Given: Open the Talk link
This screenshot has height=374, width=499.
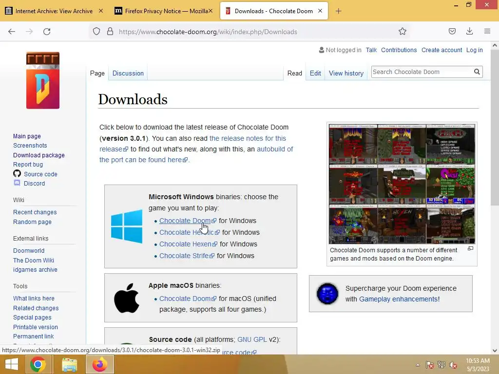Looking at the screenshot, I should (371, 50).
